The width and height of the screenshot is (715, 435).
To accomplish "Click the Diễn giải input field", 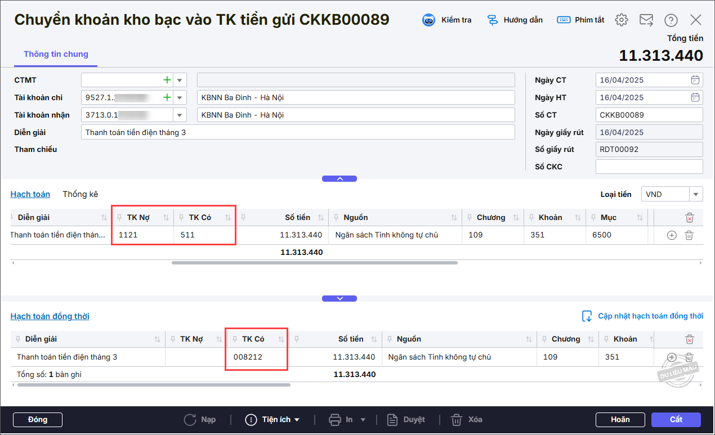I will point(298,132).
